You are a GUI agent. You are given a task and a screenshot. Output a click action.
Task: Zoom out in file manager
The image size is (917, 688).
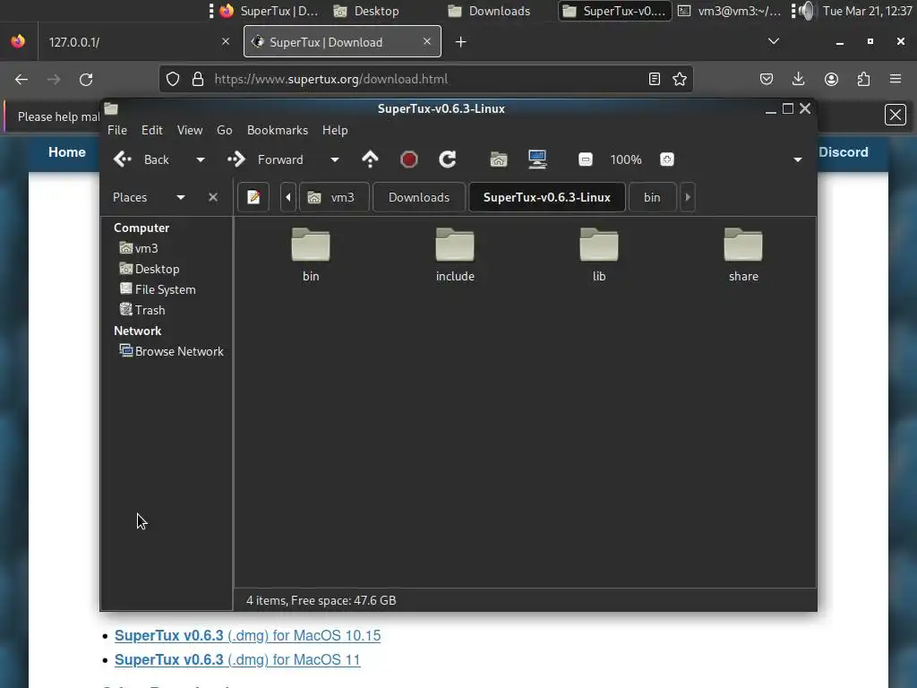coord(586,159)
